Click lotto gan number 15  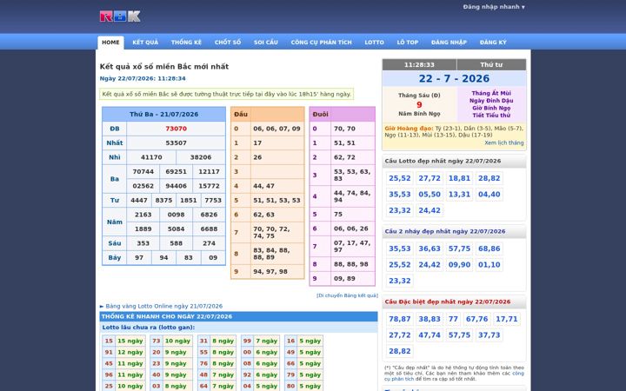109,341
